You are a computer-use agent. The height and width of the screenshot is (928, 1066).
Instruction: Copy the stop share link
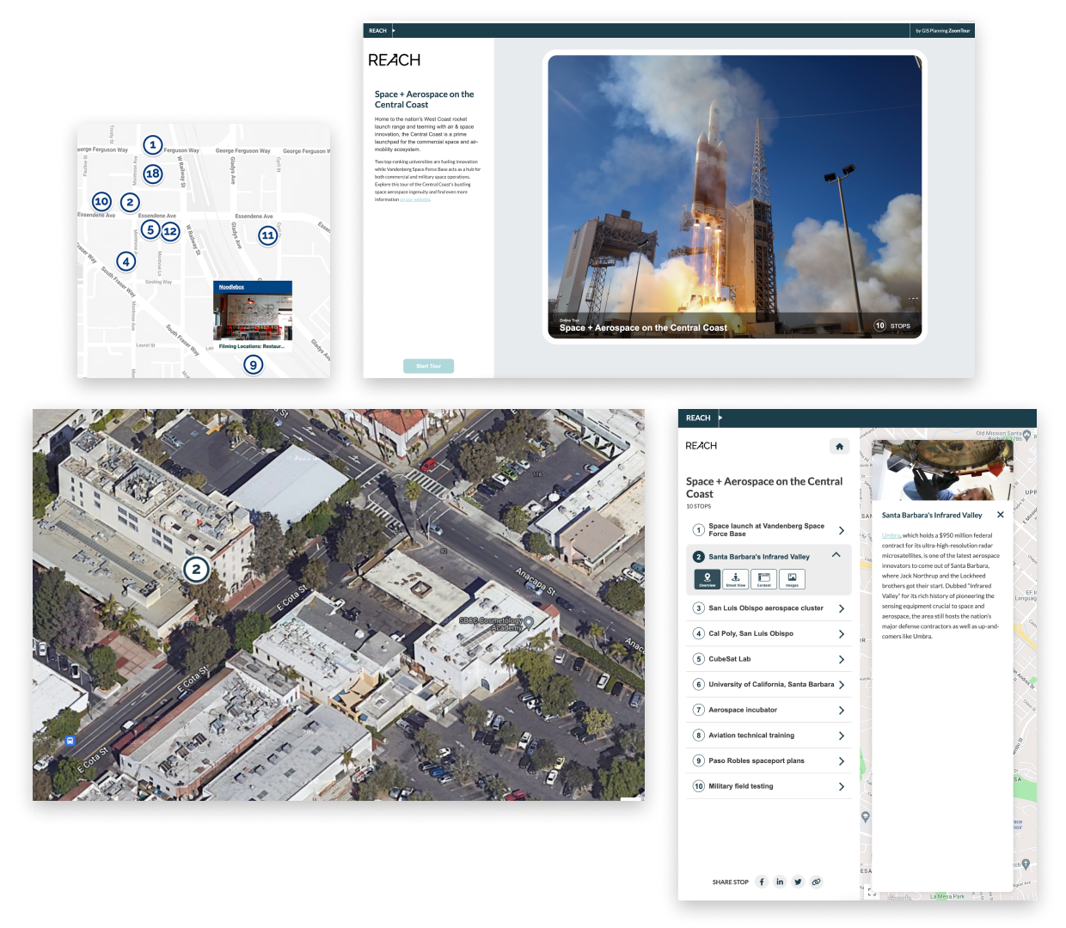pyautogui.click(x=816, y=882)
